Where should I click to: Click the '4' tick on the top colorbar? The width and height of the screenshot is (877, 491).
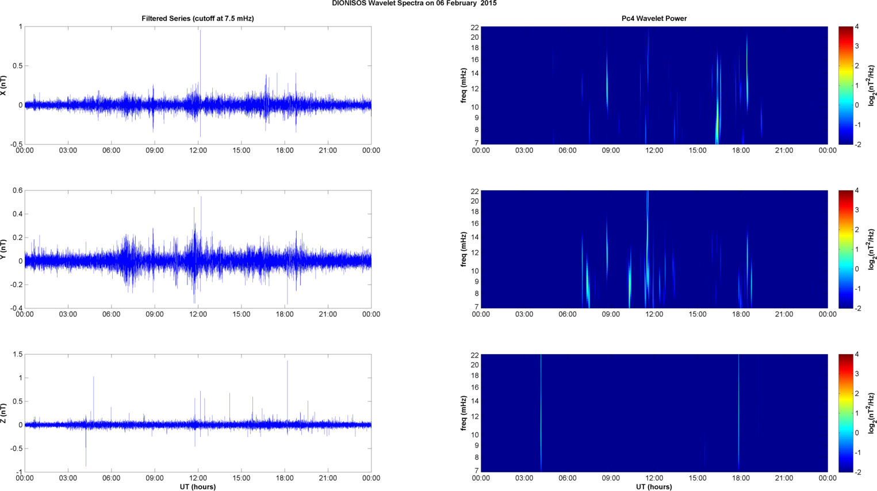pos(857,26)
